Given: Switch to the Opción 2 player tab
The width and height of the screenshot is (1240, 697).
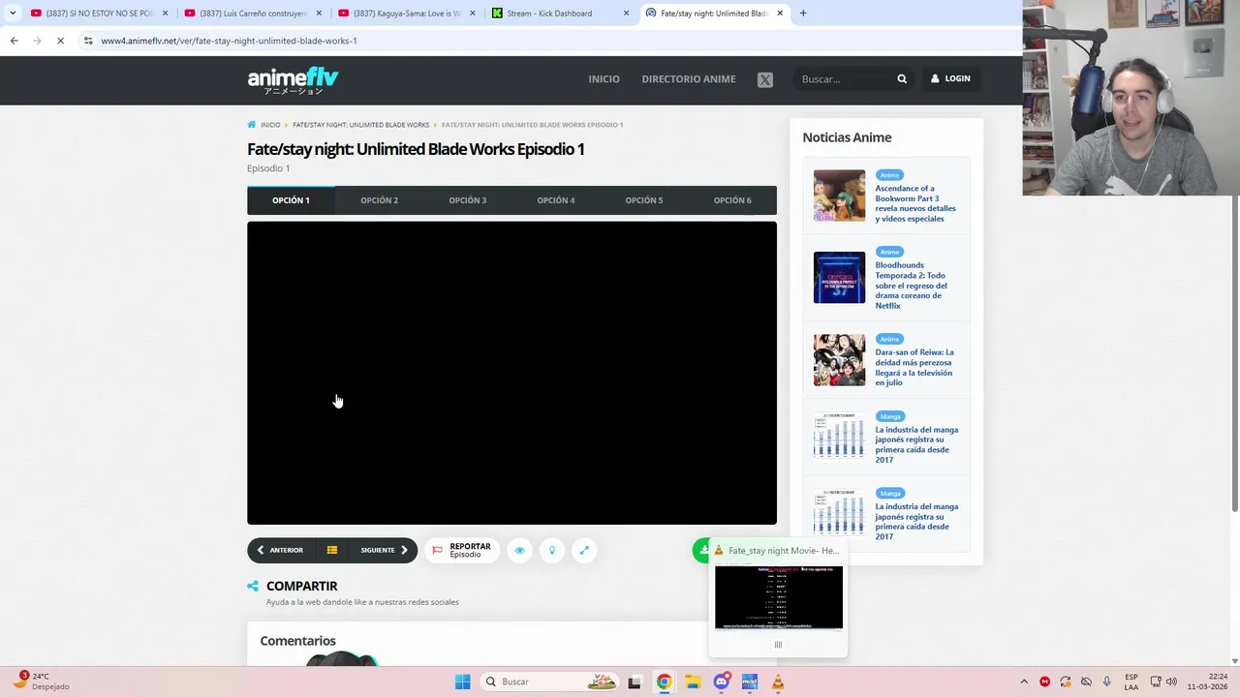Looking at the screenshot, I should [x=379, y=200].
